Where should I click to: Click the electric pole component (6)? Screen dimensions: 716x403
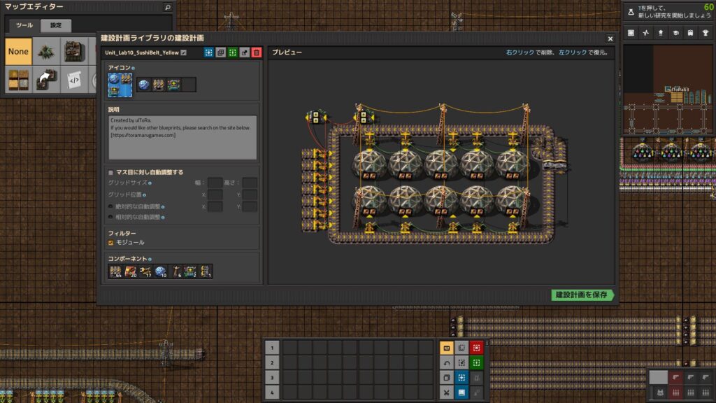[176, 271]
